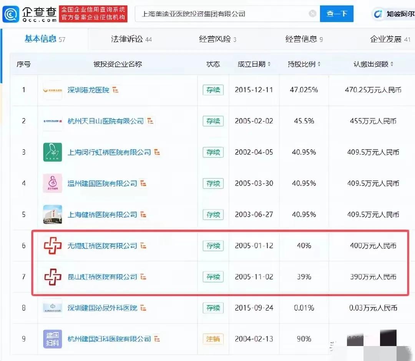Open 深圳建国泌尿外科医院 link
Image resolution: width=415 pixels, height=361 pixels.
pyautogui.click(x=102, y=308)
